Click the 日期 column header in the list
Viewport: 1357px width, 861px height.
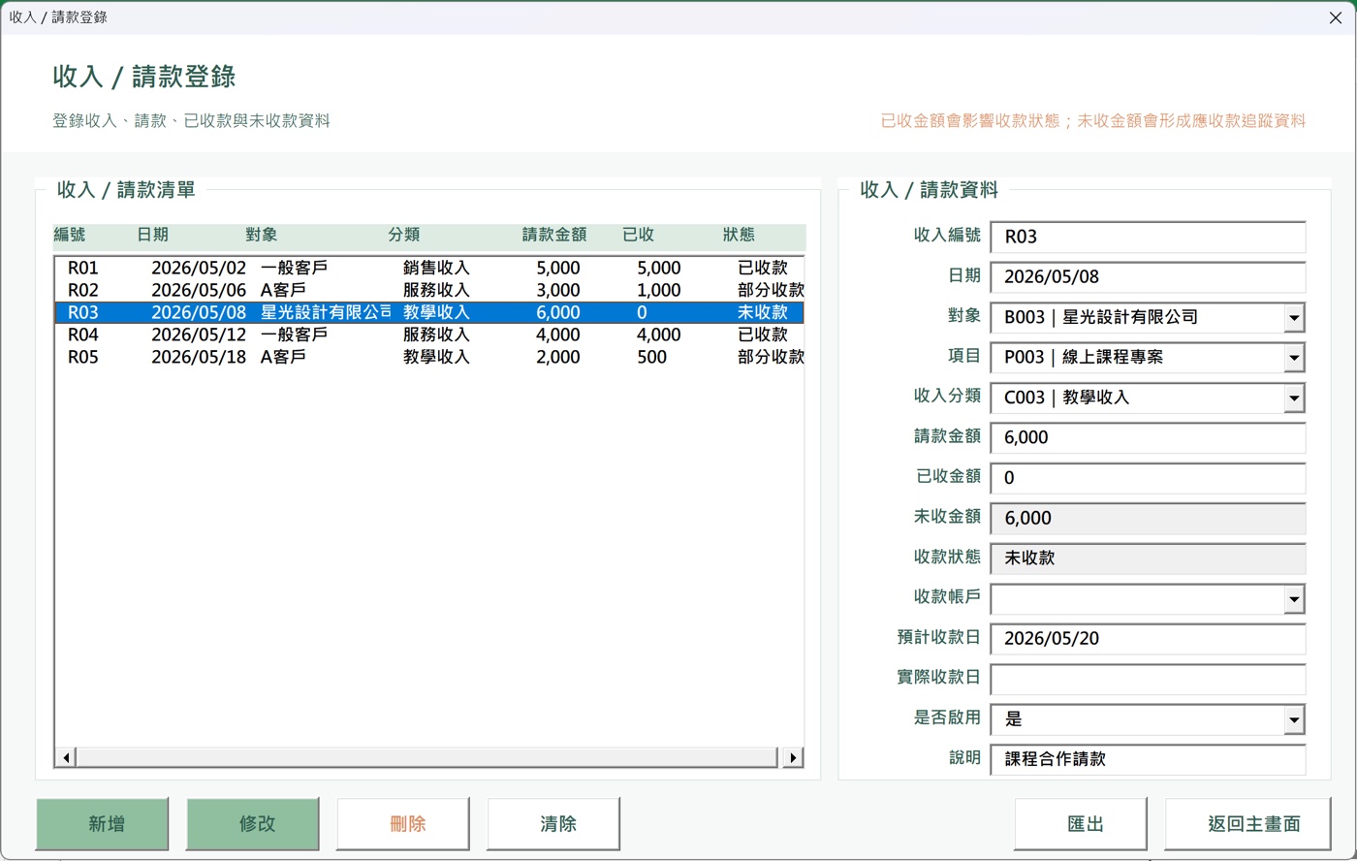[152, 235]
